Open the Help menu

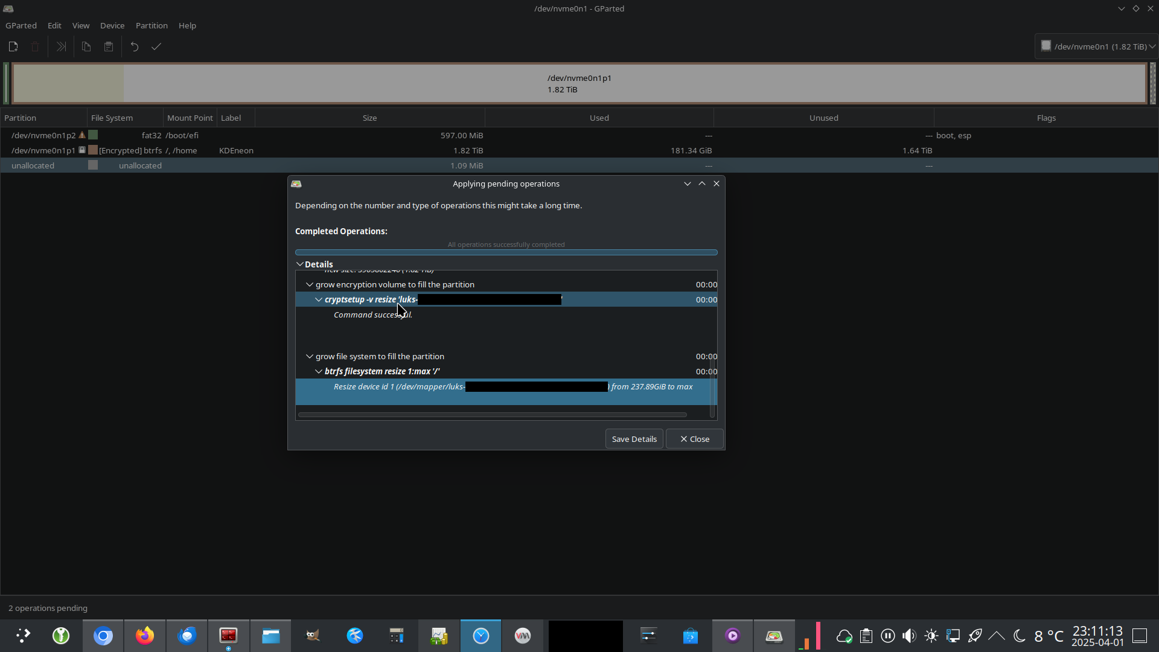[187, 25]
